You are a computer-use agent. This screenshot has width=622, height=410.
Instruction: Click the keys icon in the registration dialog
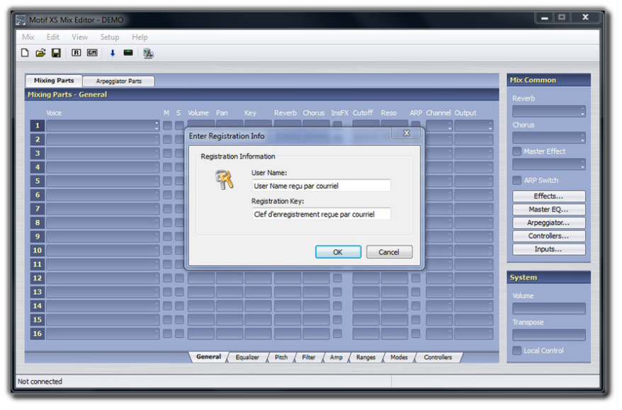[x=225, y=179]
